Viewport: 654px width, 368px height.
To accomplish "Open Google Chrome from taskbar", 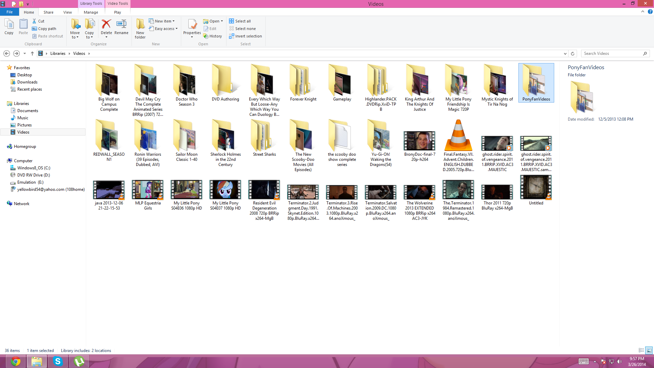I will click(x=15, y=361).
